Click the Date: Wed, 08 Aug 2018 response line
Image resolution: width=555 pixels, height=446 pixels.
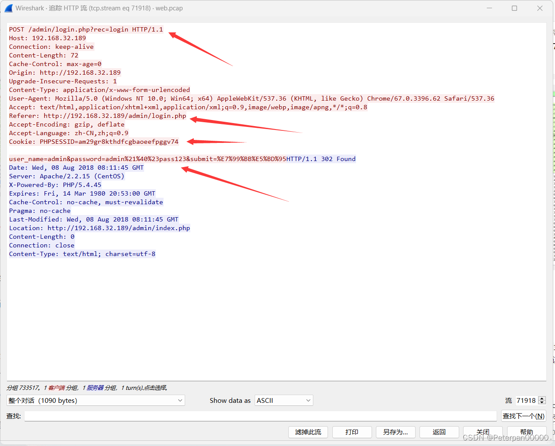(x=76, y=168)
